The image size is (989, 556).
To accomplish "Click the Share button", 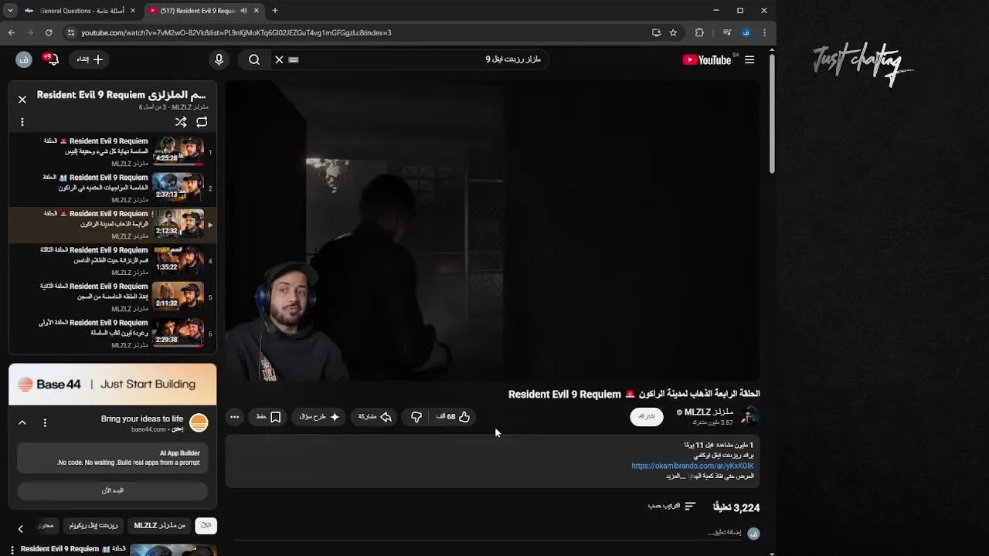I will tap(375, 417).
